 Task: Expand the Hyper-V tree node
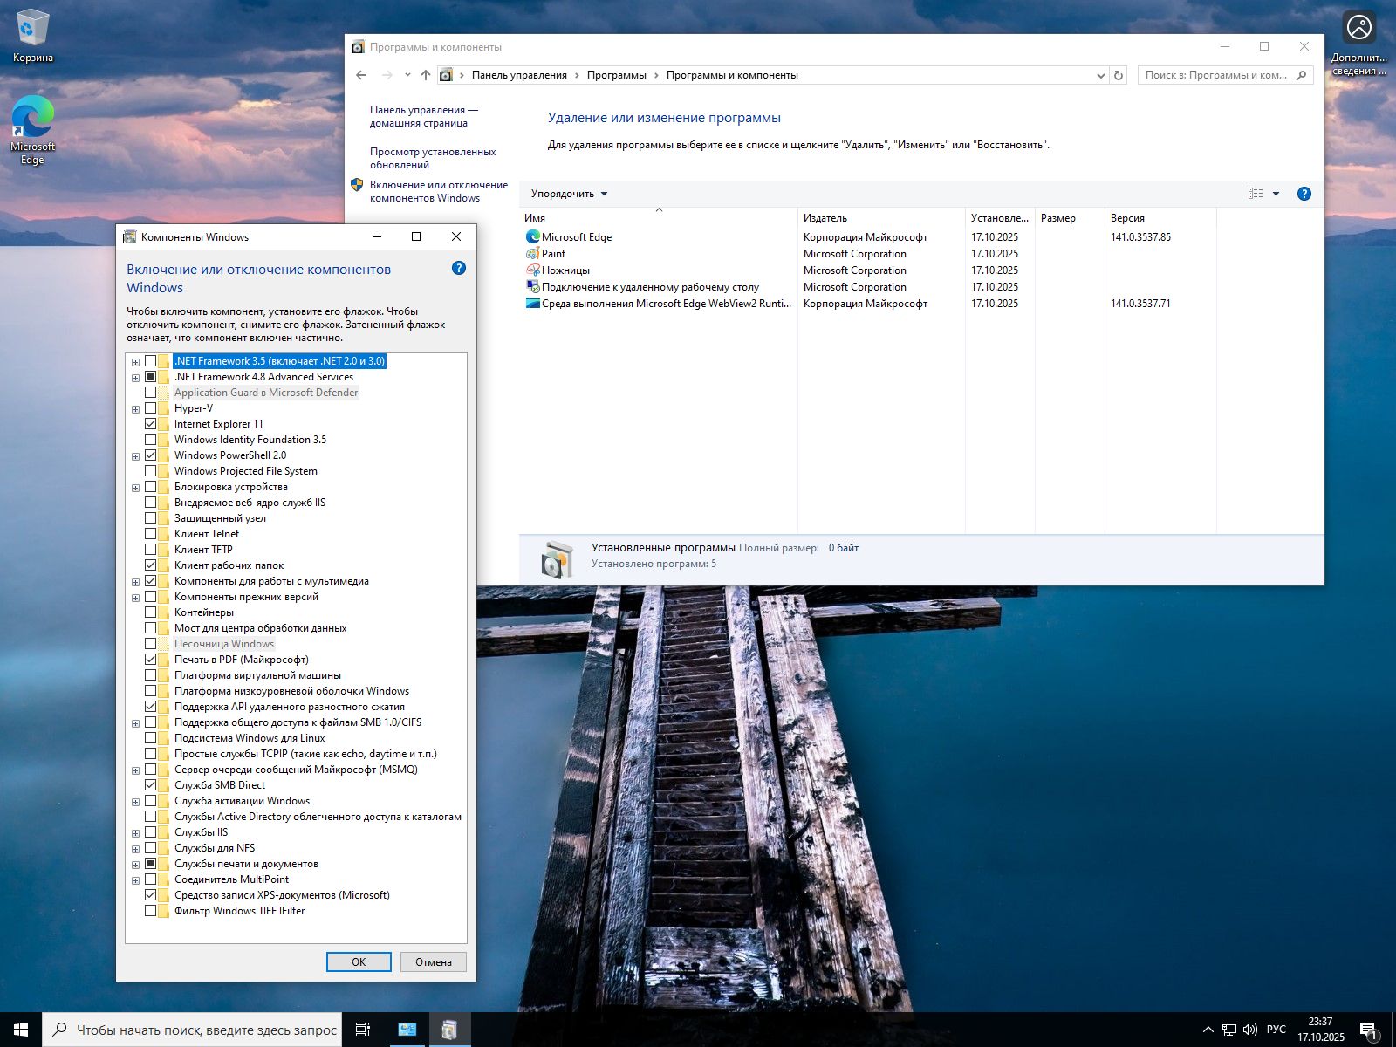tap(135, 409)
